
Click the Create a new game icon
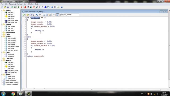tap(2, 7)
